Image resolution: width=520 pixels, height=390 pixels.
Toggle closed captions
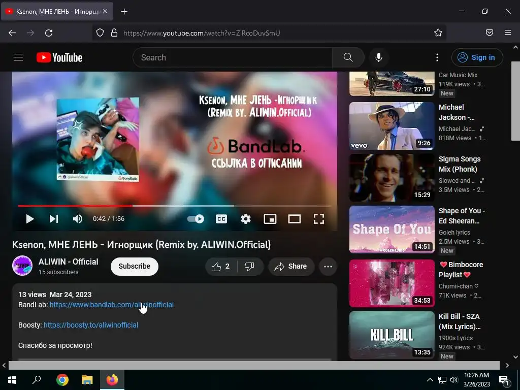[x=221, y=219]
